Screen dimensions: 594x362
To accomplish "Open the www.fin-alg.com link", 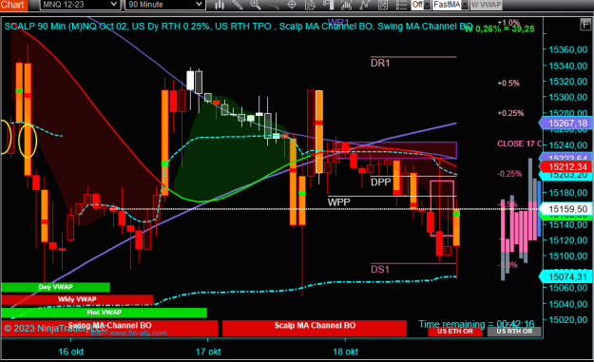I will [x=138, y=333].
